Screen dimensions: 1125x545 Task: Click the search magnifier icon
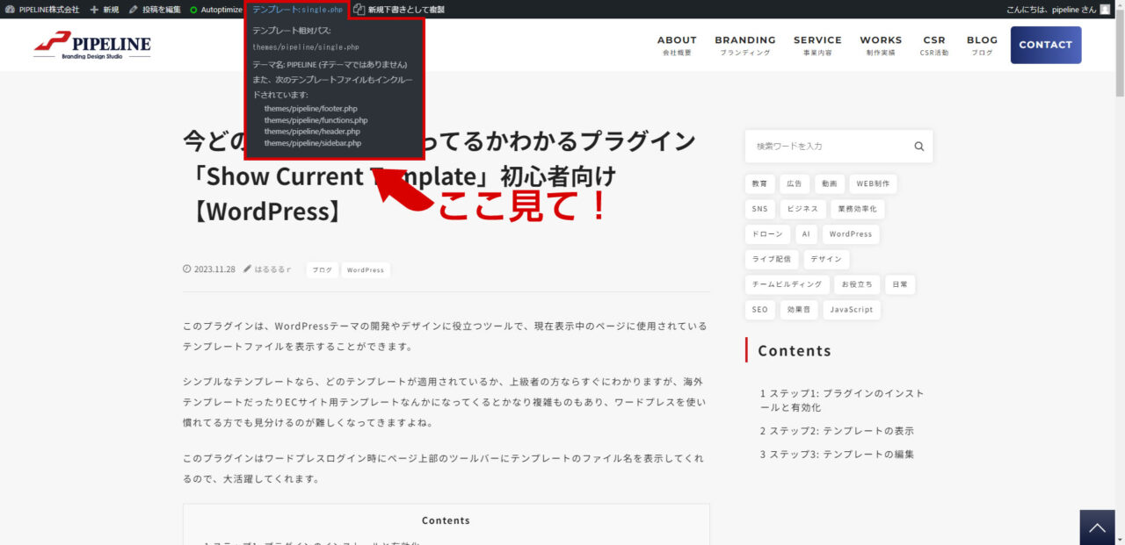(919, 147)
